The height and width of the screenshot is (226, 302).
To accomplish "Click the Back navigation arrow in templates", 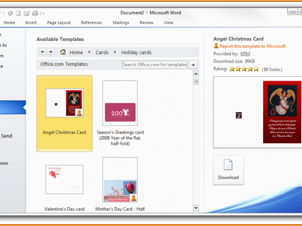I will click(42, 52).
